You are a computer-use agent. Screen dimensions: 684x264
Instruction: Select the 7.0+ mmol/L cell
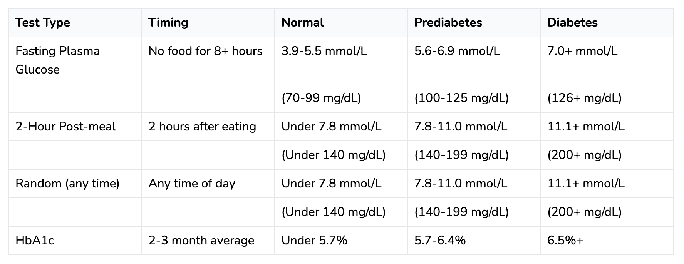tap(582, 51)
